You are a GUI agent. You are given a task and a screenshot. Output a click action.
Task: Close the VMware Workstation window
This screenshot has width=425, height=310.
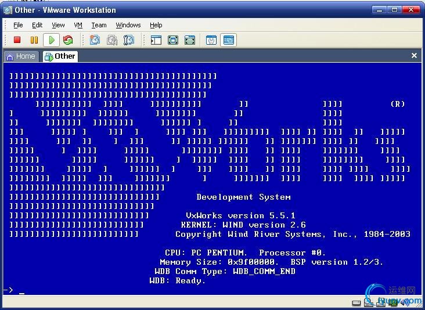[x=411, y=10]
